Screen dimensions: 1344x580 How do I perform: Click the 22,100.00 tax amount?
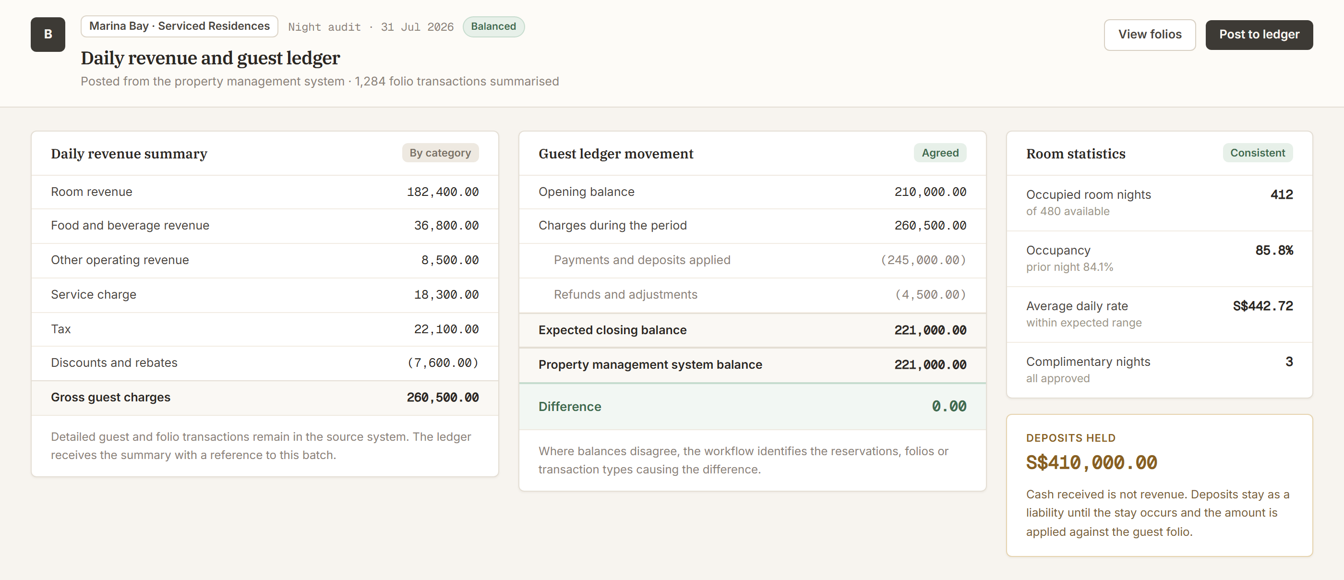pos(446,329)
